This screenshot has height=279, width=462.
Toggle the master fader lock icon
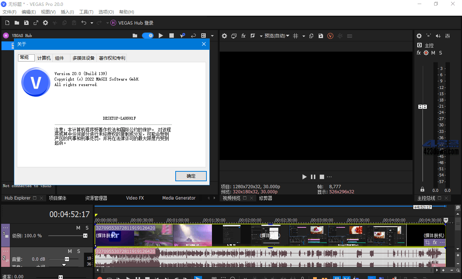[x=422, y=189]
